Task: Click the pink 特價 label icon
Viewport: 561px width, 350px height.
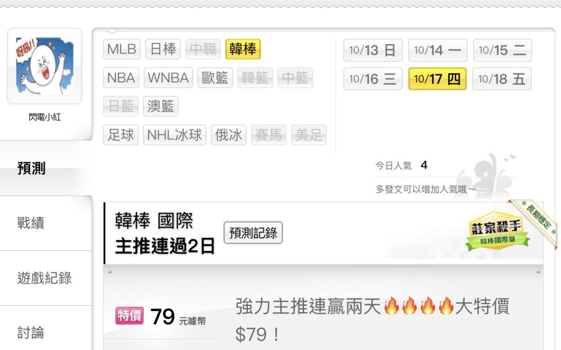Action: click(129, 316)
